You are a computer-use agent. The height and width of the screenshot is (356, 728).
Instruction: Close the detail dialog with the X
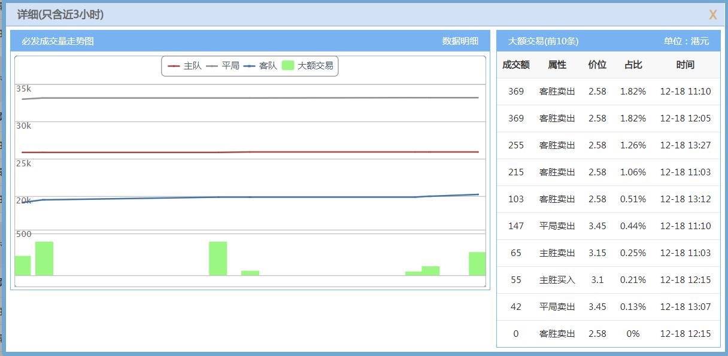[x=713, y=14]
